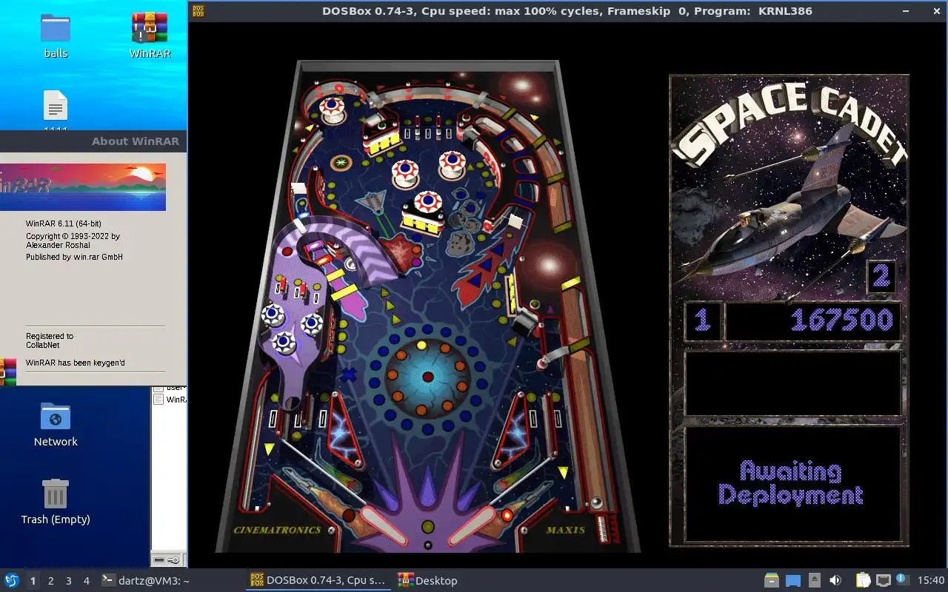Click the Awaiting Deployment message
Image resolution: width=948 pixels, height=592 pixels.
tap(791, 482)
